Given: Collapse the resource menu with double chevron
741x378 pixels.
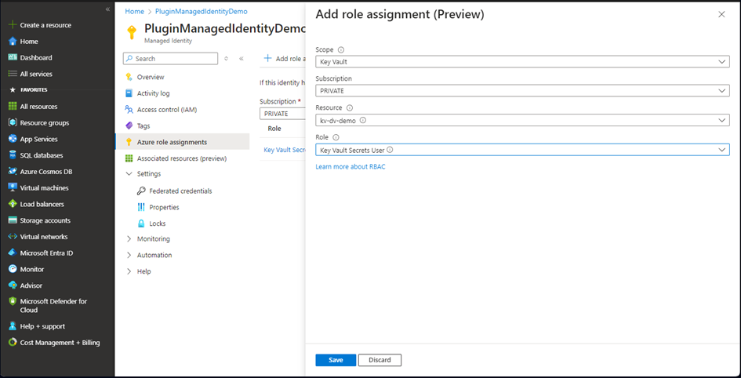Looking at the screenshot, I should point(241,59).
